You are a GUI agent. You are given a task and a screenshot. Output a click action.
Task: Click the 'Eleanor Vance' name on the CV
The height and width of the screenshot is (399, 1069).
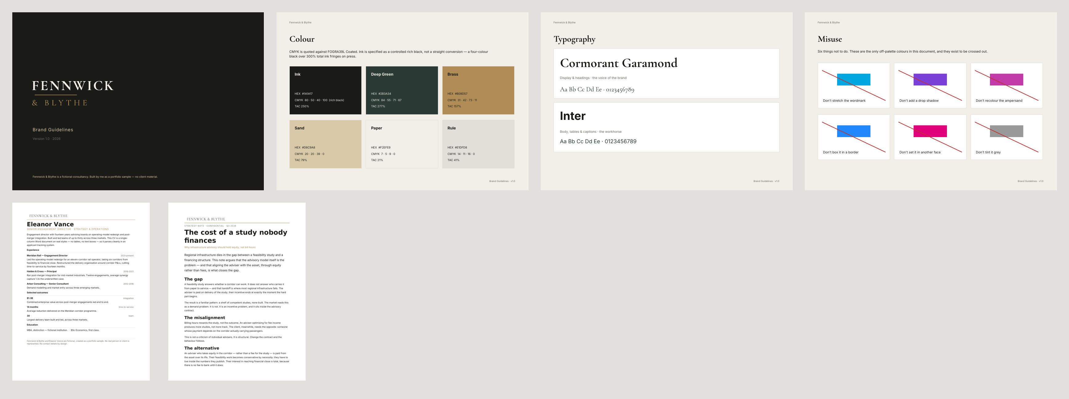click(50, 224)
